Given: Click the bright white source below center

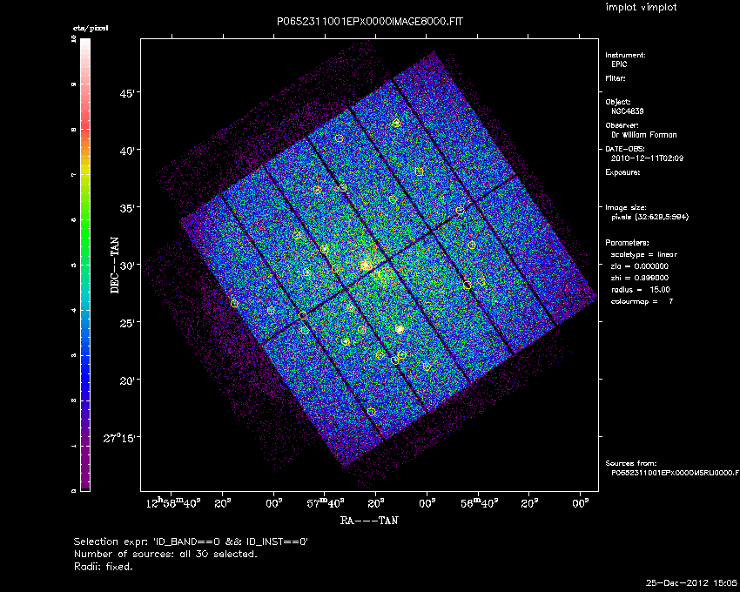Looking at the screenshot, I should point(400,329).
